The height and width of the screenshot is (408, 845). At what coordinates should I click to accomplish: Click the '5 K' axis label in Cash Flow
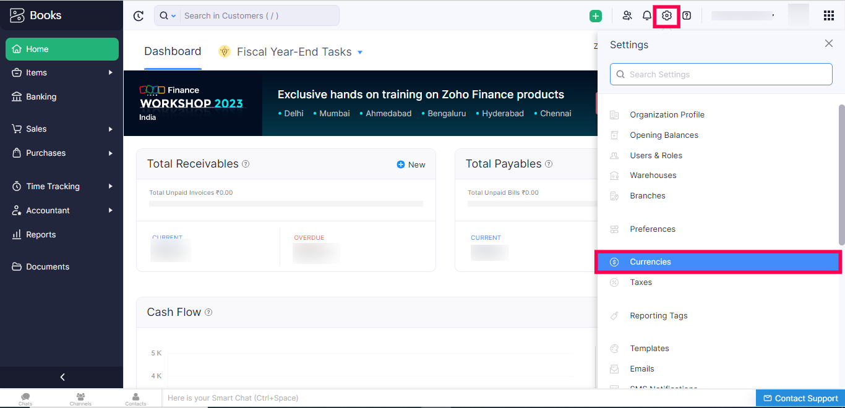pyautogui.click(x=156, y=353)
